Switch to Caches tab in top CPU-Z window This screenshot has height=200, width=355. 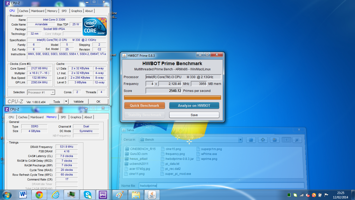click(x=24, y=11)
